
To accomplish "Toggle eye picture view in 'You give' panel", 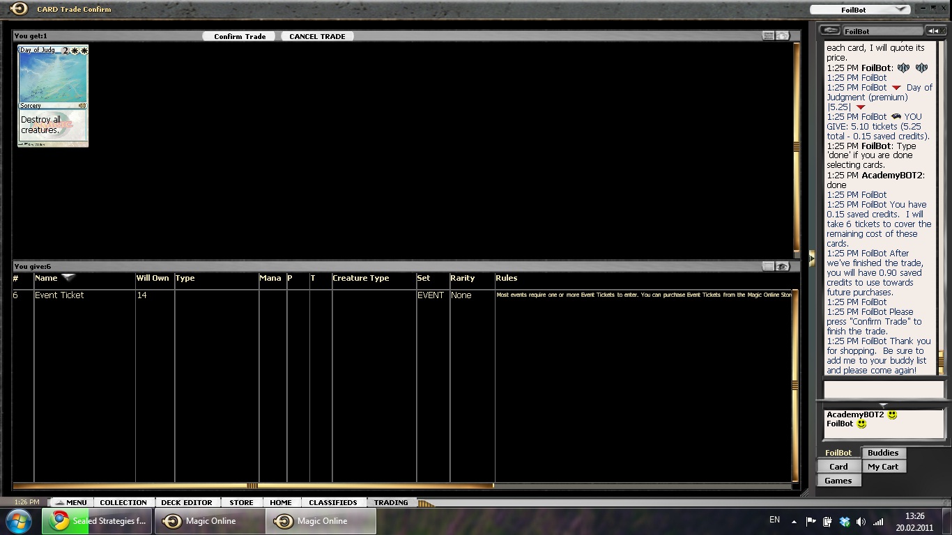I will click(783, 266).
